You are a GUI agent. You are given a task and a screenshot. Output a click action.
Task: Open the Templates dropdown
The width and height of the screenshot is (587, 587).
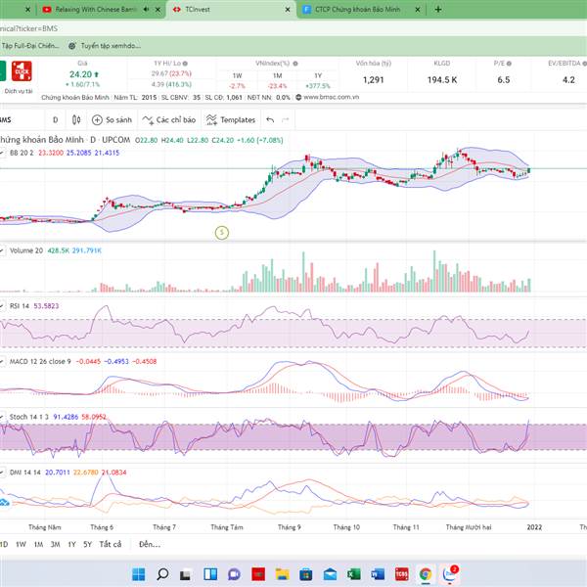click(231, 119)
